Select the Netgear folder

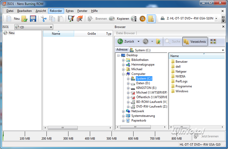(x=181, y=72)
